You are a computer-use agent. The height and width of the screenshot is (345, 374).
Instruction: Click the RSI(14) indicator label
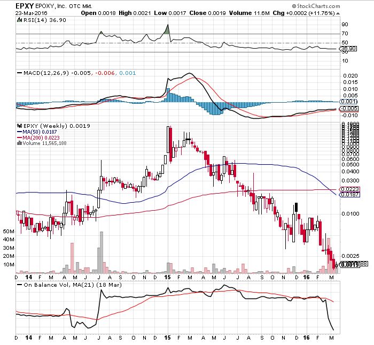35,20
